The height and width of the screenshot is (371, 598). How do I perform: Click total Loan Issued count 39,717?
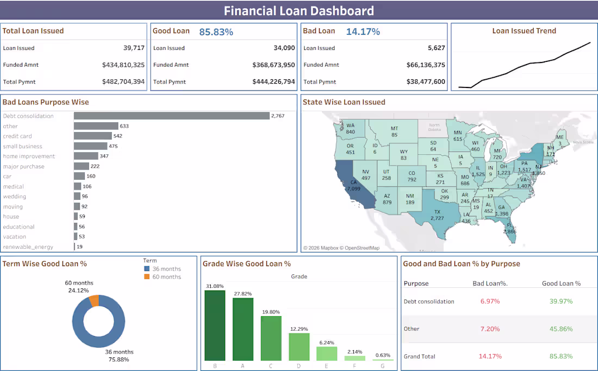(134, 48)
